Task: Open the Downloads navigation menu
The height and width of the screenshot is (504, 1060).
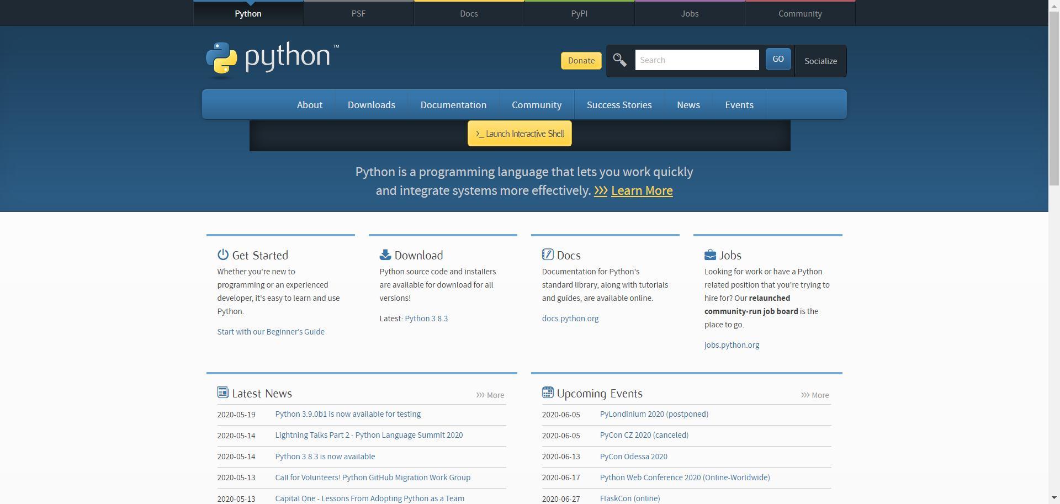Action: click(x=371, y=104)
